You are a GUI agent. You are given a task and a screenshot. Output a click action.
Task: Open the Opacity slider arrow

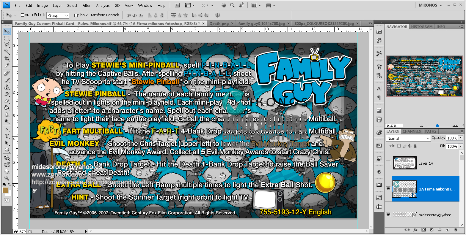pyautogui.click(x=461, y=138)
